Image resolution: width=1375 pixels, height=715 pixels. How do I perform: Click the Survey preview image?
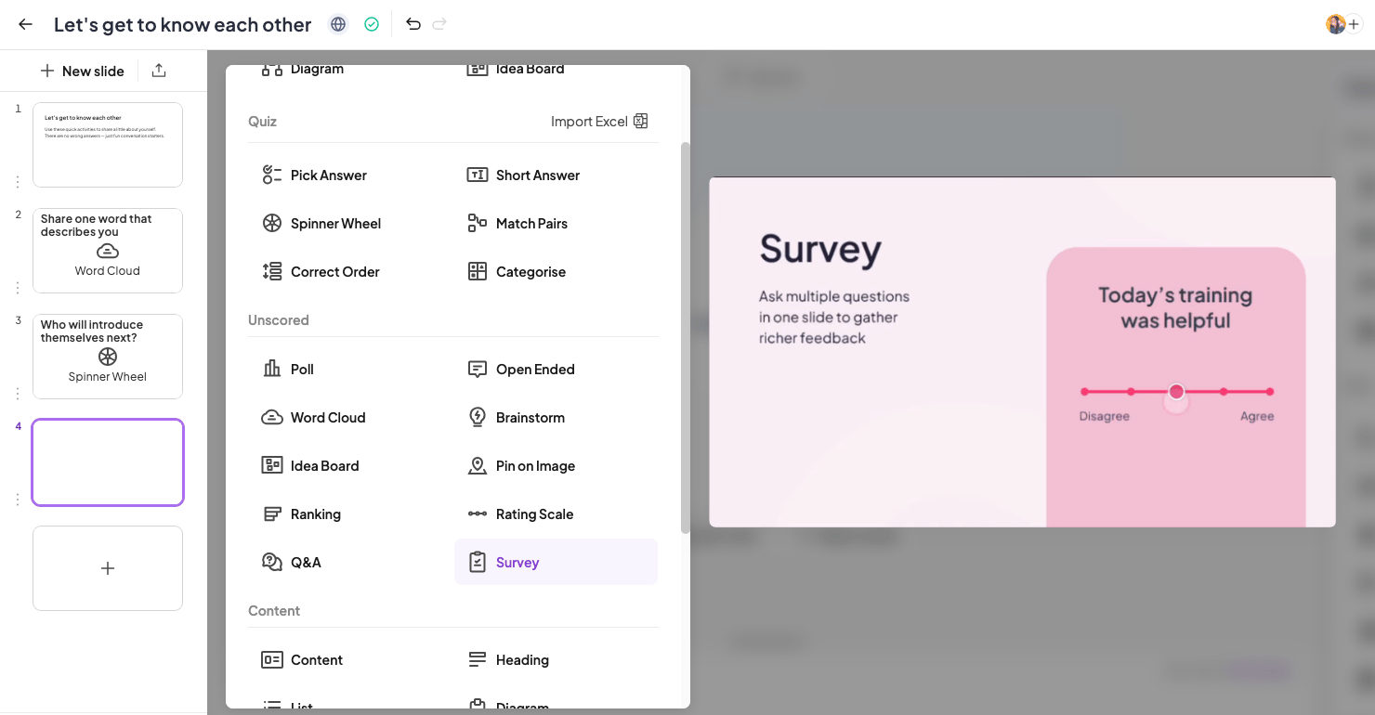click(x=1022, y=352)
